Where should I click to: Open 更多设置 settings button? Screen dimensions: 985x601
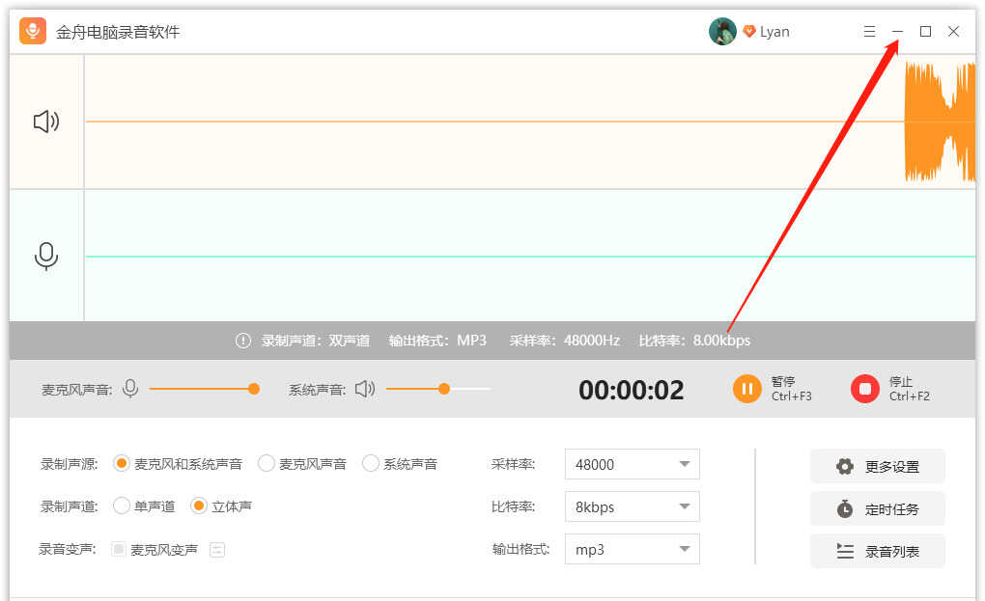(877, 466)
